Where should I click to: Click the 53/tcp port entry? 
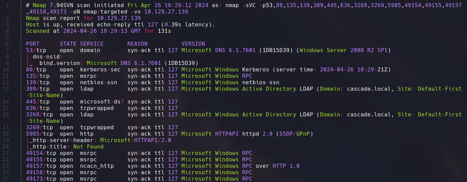(x=34, y=50)
